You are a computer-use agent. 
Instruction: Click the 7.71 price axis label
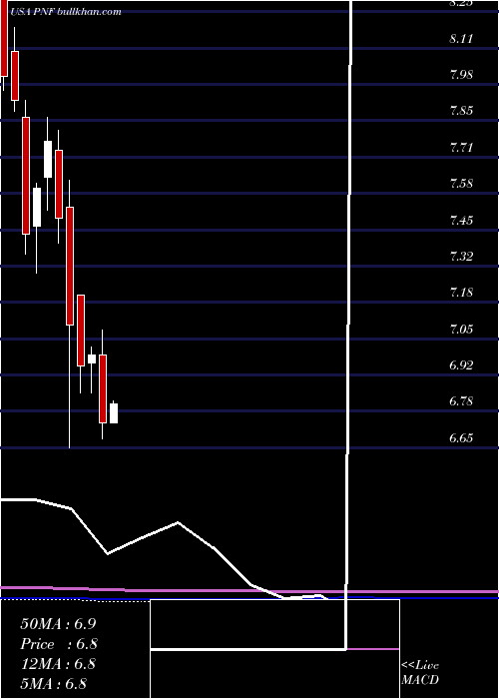pos(461,148)
